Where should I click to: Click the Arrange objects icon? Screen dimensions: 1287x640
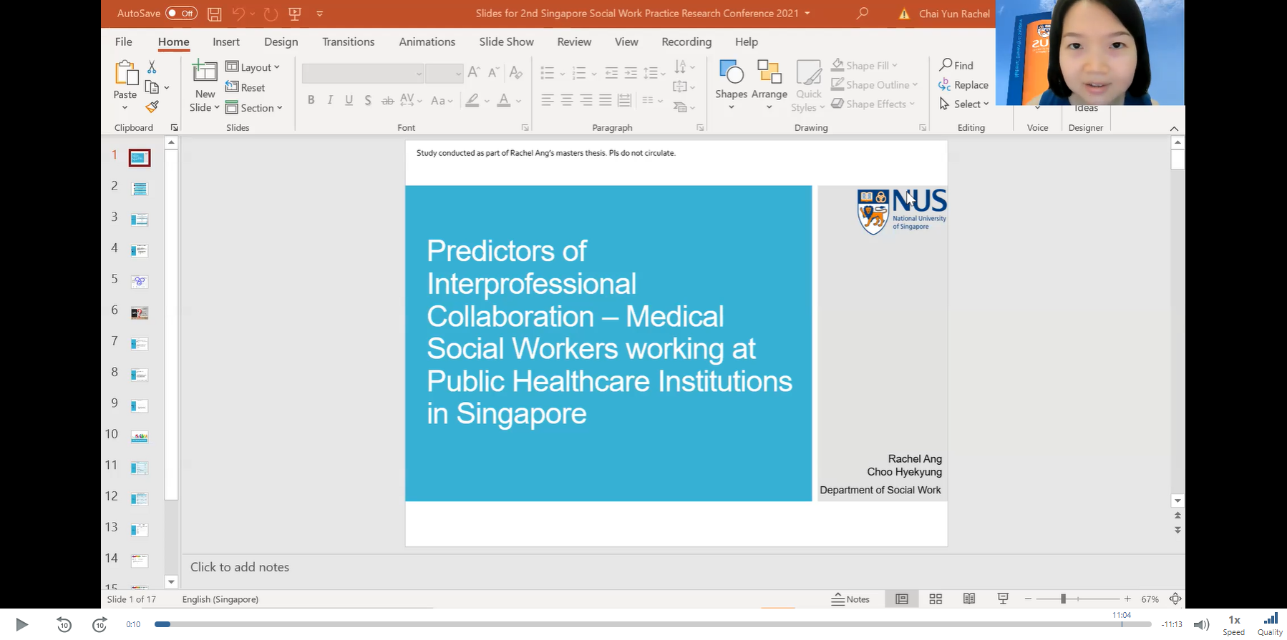(x=769, y=79)
